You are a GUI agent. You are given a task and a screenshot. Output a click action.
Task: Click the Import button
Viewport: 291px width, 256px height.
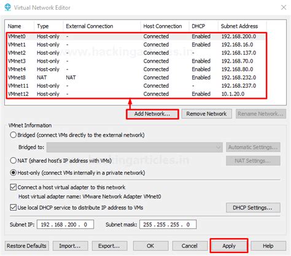click(x=70, y=246)
